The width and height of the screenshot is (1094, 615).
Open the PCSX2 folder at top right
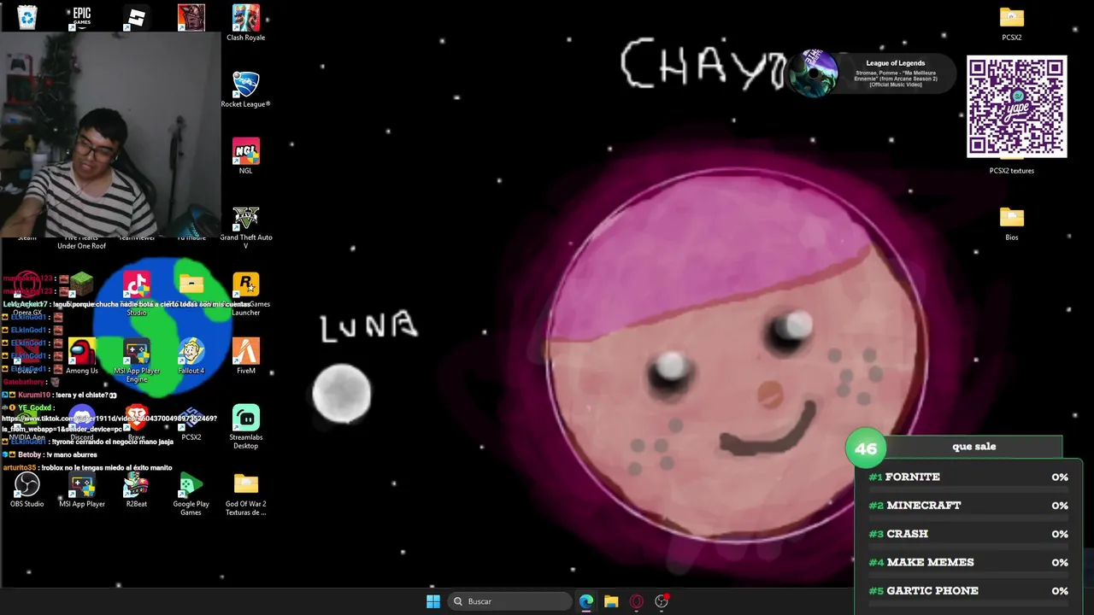click(1012, 23)
